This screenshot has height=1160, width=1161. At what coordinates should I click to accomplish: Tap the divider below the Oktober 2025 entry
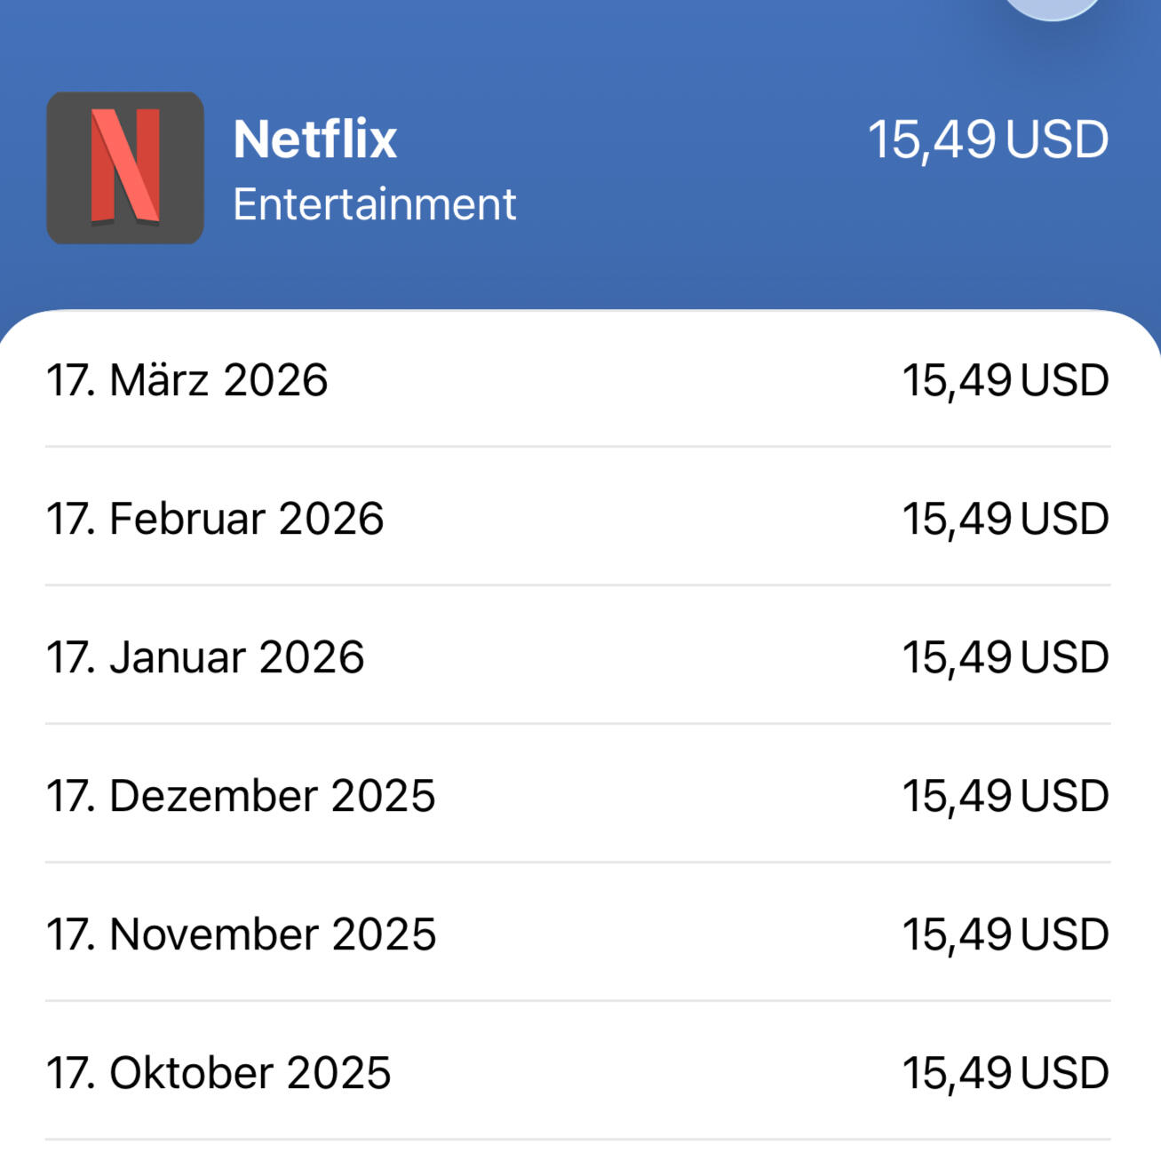point(577,1140)
